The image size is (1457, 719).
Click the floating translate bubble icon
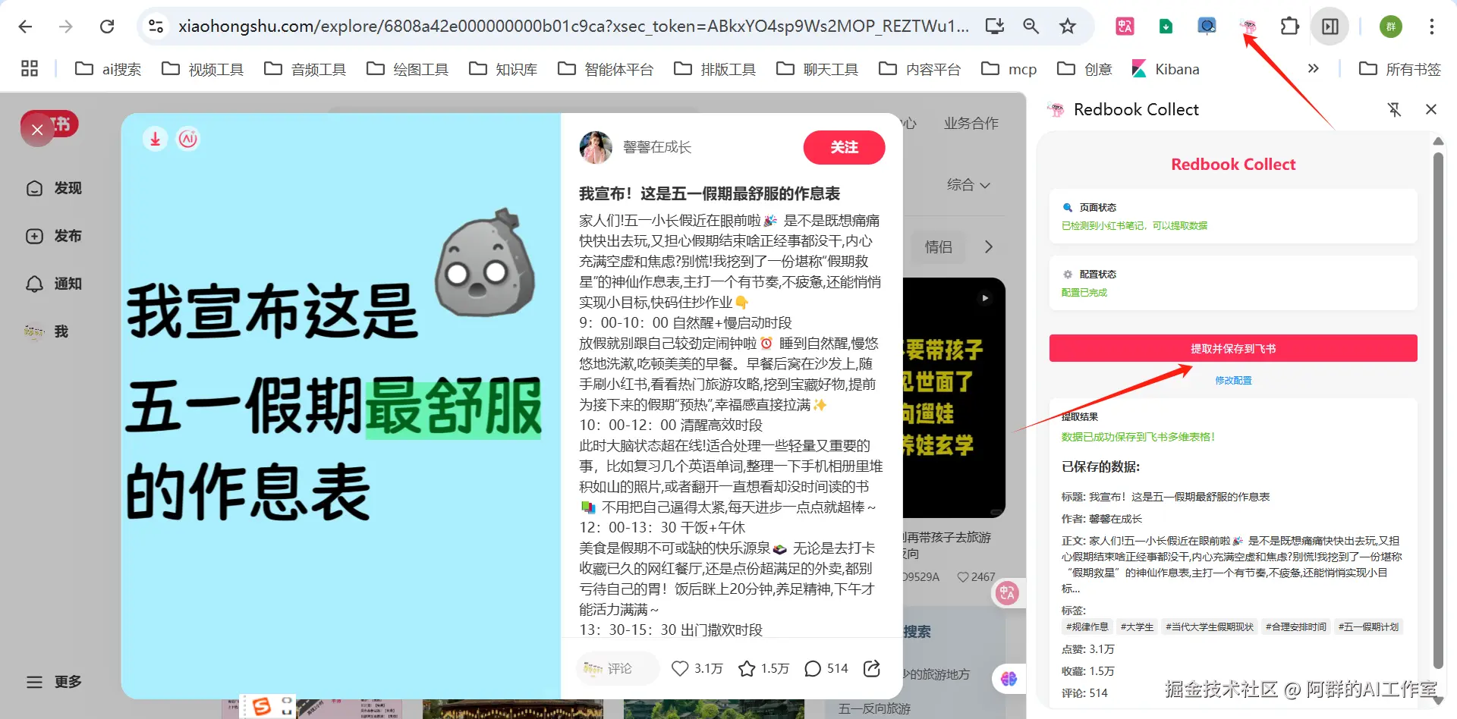[x=1007, y=593]
